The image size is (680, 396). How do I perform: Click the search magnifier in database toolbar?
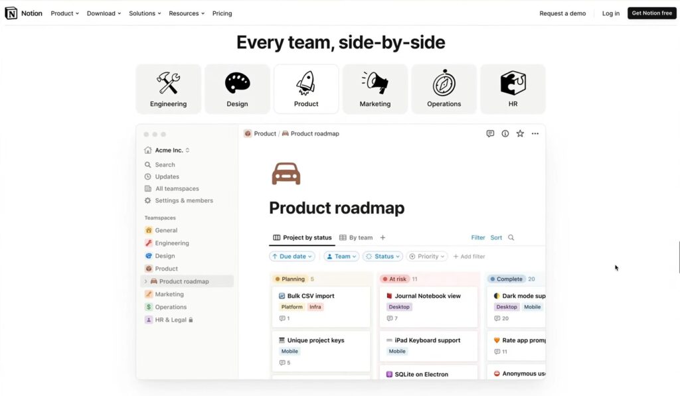[x=511, y=237]
